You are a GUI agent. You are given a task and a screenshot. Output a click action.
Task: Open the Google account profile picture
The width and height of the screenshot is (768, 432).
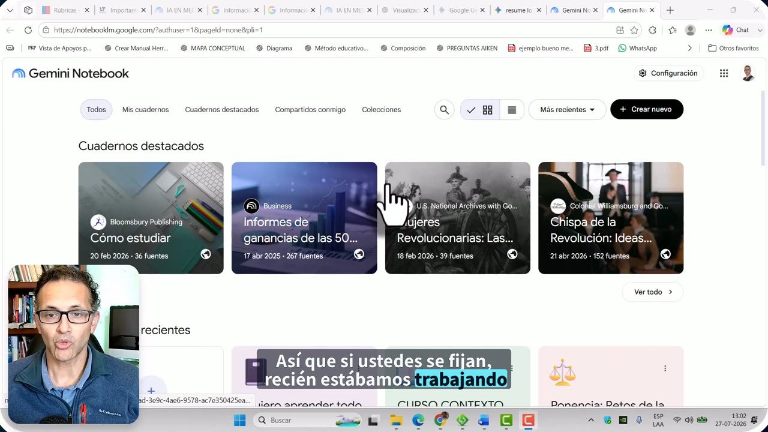point(748,73)
